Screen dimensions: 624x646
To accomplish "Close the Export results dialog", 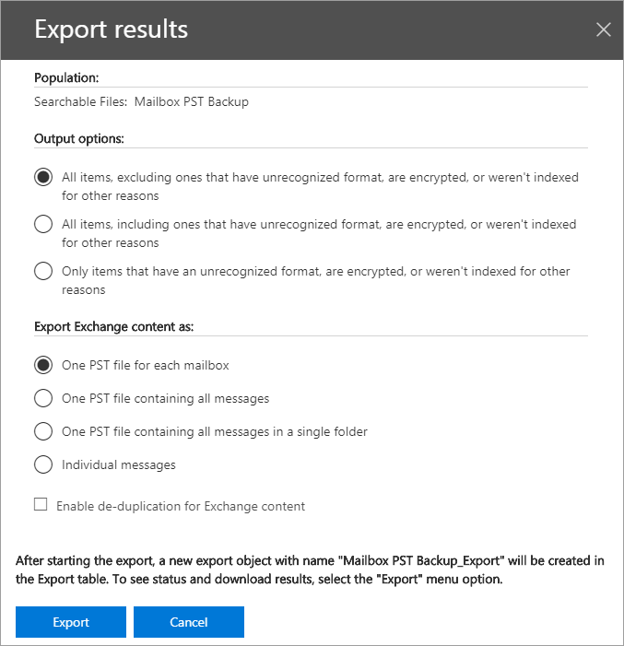I will (x=604, y=29).
